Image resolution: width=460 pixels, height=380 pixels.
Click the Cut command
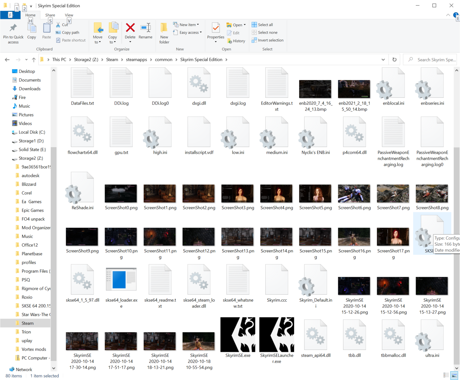pos(62,25)
